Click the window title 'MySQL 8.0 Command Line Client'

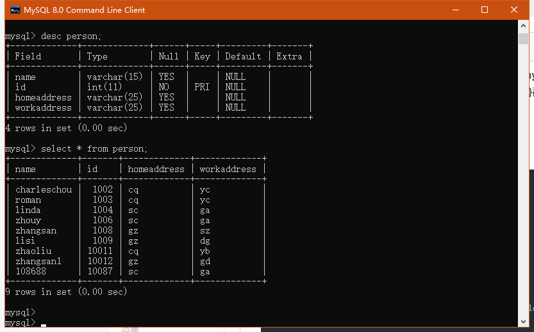coord(84,10)
